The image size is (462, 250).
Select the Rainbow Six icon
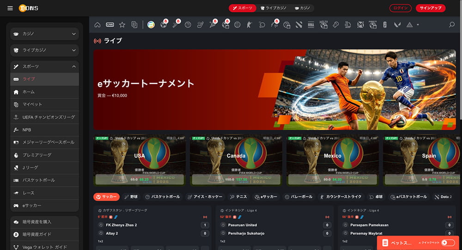[x=385, y=25]
